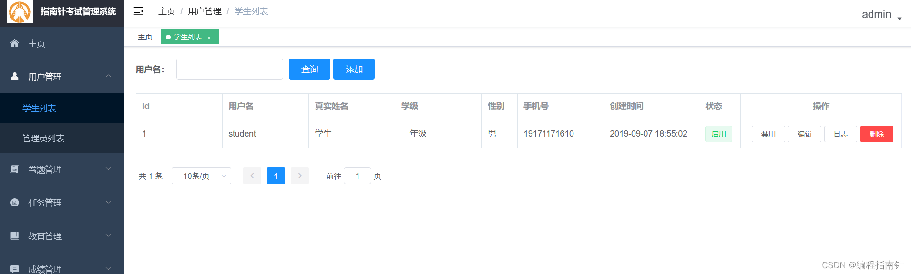Close the 学生列表 tab
Screen dimensions: 911x274
point(209,38)
